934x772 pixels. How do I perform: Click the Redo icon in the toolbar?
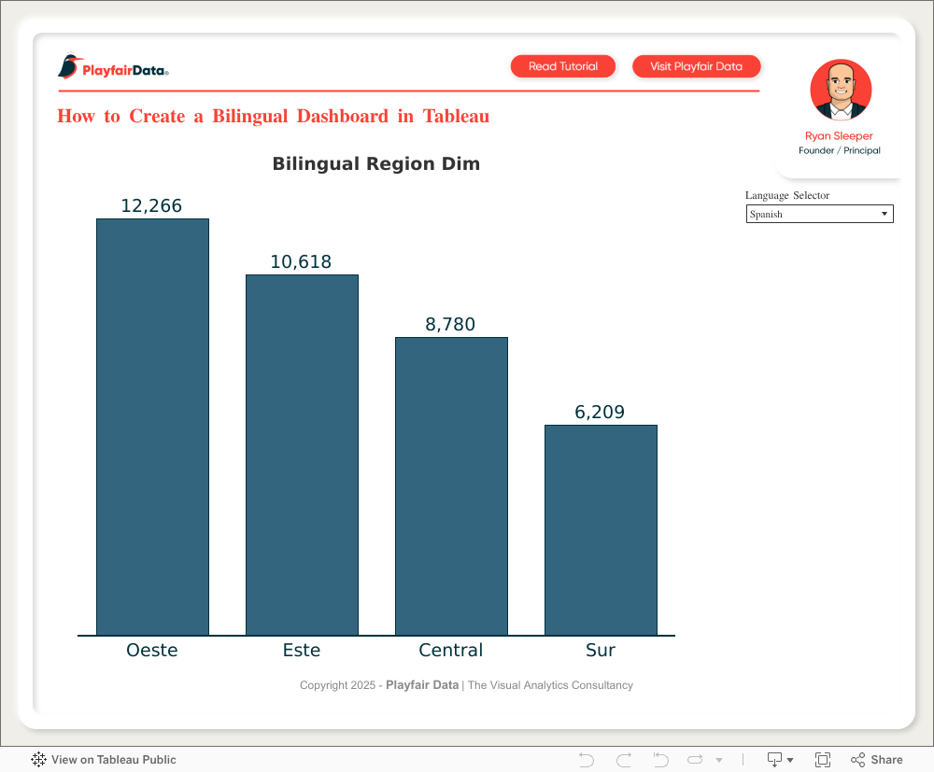(x=624, y=760)
